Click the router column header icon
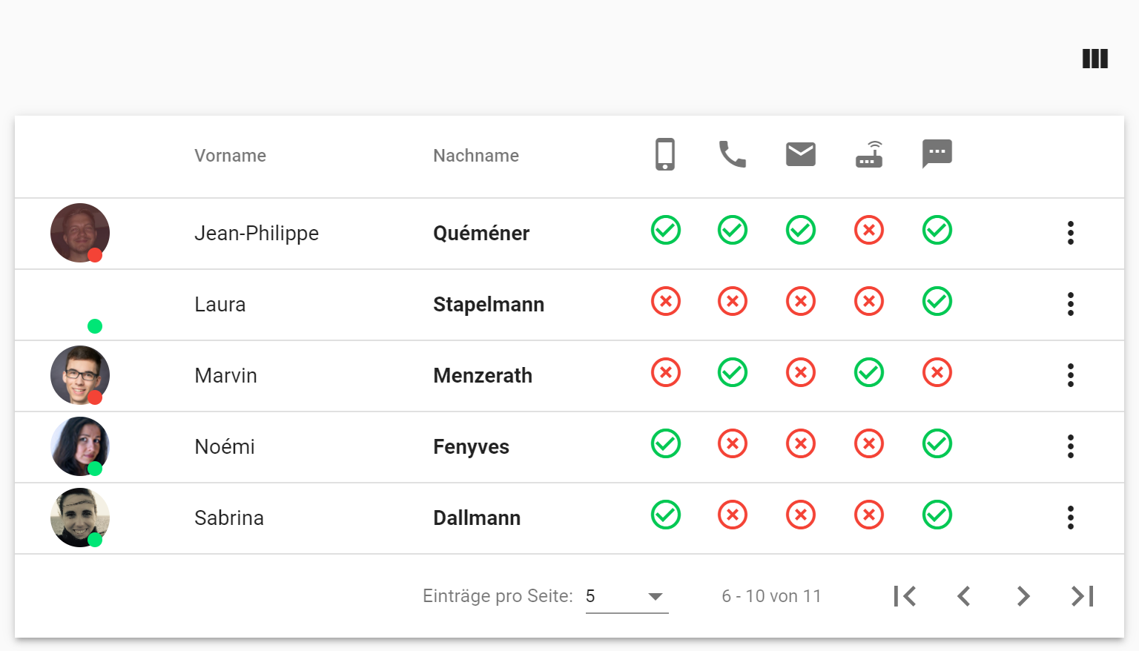 (869, 154)
